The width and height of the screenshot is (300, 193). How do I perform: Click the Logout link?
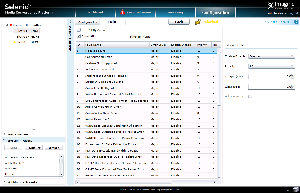point(293,13)
